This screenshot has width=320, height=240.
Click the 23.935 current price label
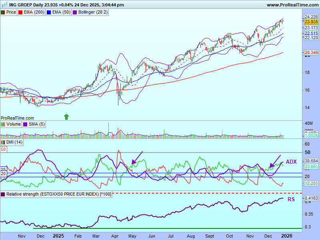coord(311,22)
